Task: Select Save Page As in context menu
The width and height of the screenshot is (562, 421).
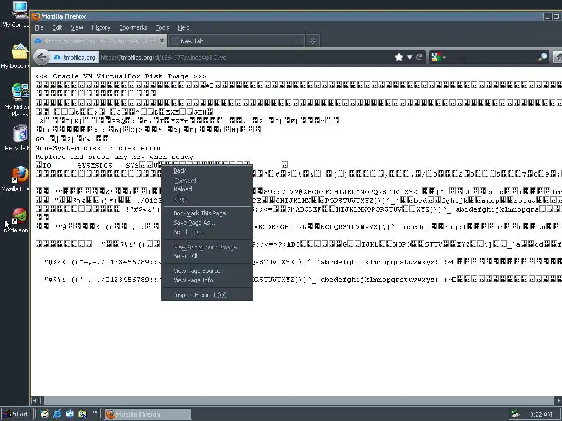Action: 207,223
